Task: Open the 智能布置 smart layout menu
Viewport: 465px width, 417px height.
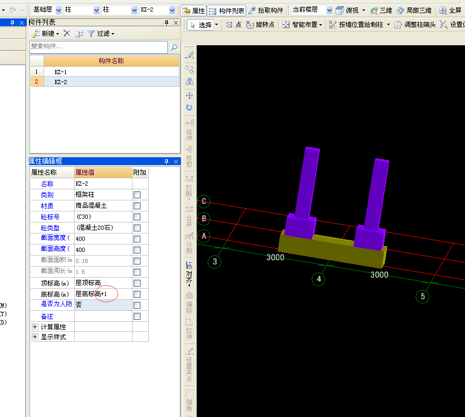Action: point(302,25)
